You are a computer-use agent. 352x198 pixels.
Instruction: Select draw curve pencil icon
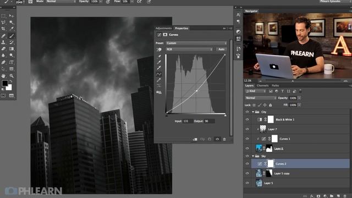159,80
